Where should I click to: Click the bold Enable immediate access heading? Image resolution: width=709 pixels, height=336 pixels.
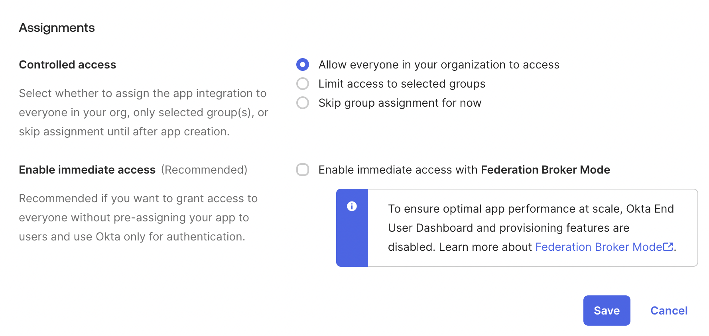87,170
